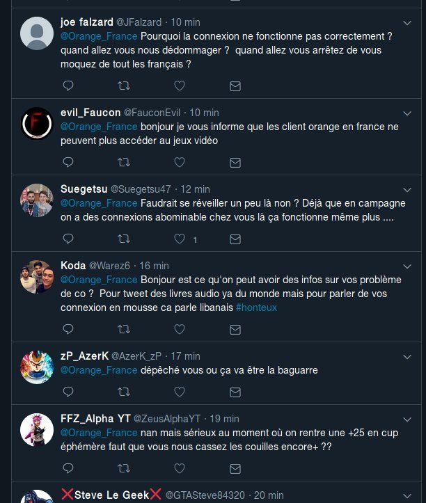Reply to zP_AzerK's tweet

click(68, 392)
